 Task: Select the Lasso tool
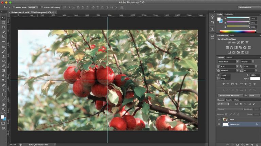coord(3,27)
